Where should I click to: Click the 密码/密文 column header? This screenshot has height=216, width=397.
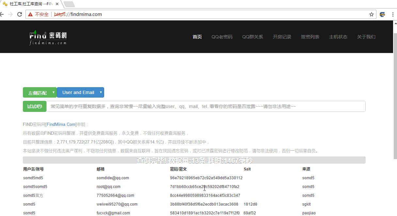(x=178, y=169)
